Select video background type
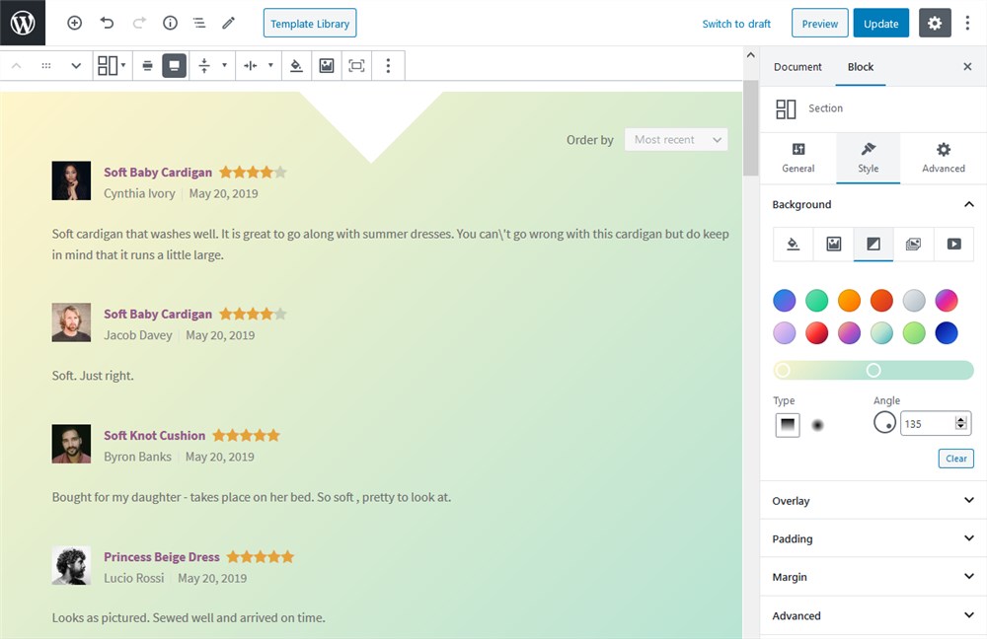 [x=953, y=244]
